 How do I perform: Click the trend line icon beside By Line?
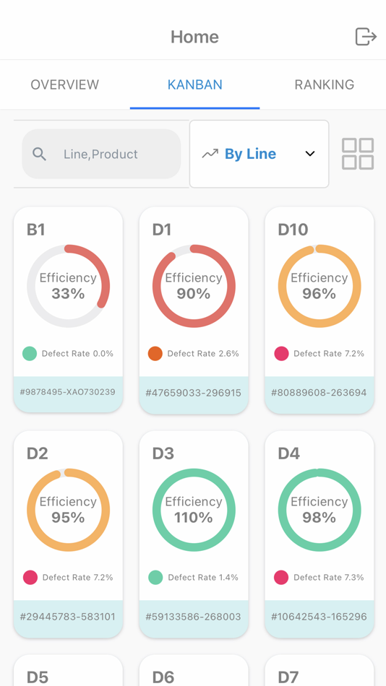tap(210, 154)
